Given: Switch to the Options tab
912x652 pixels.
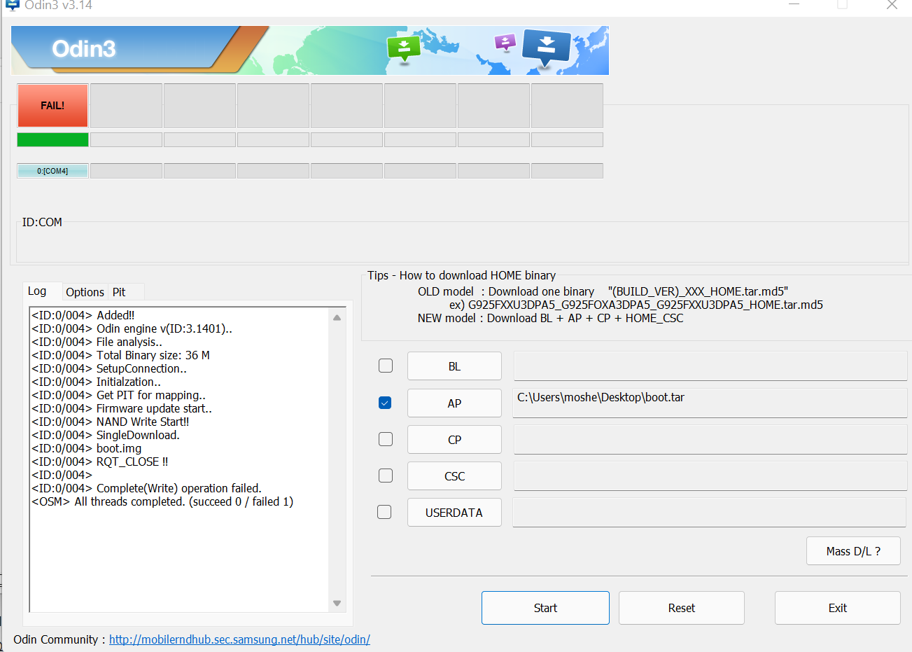Looking at the screenshot, I should [x=85, y=292].
